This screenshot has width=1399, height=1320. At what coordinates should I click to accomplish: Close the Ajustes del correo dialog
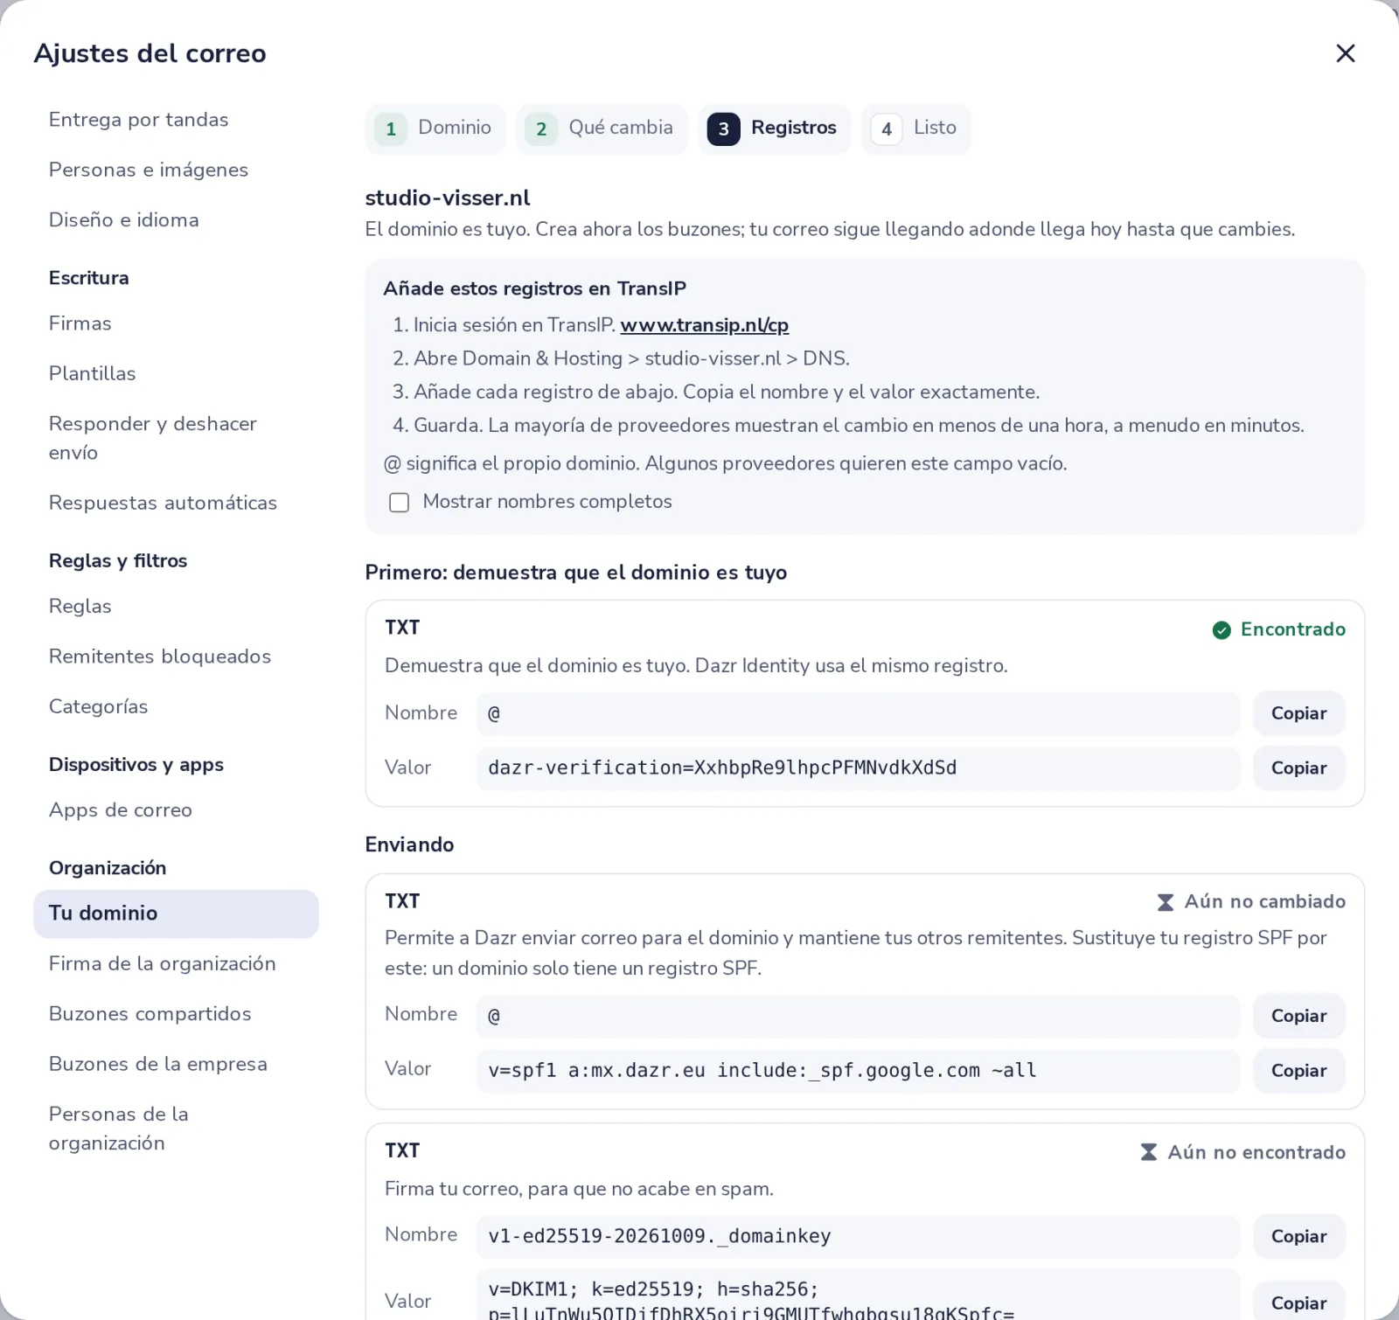pos(1346,53)
